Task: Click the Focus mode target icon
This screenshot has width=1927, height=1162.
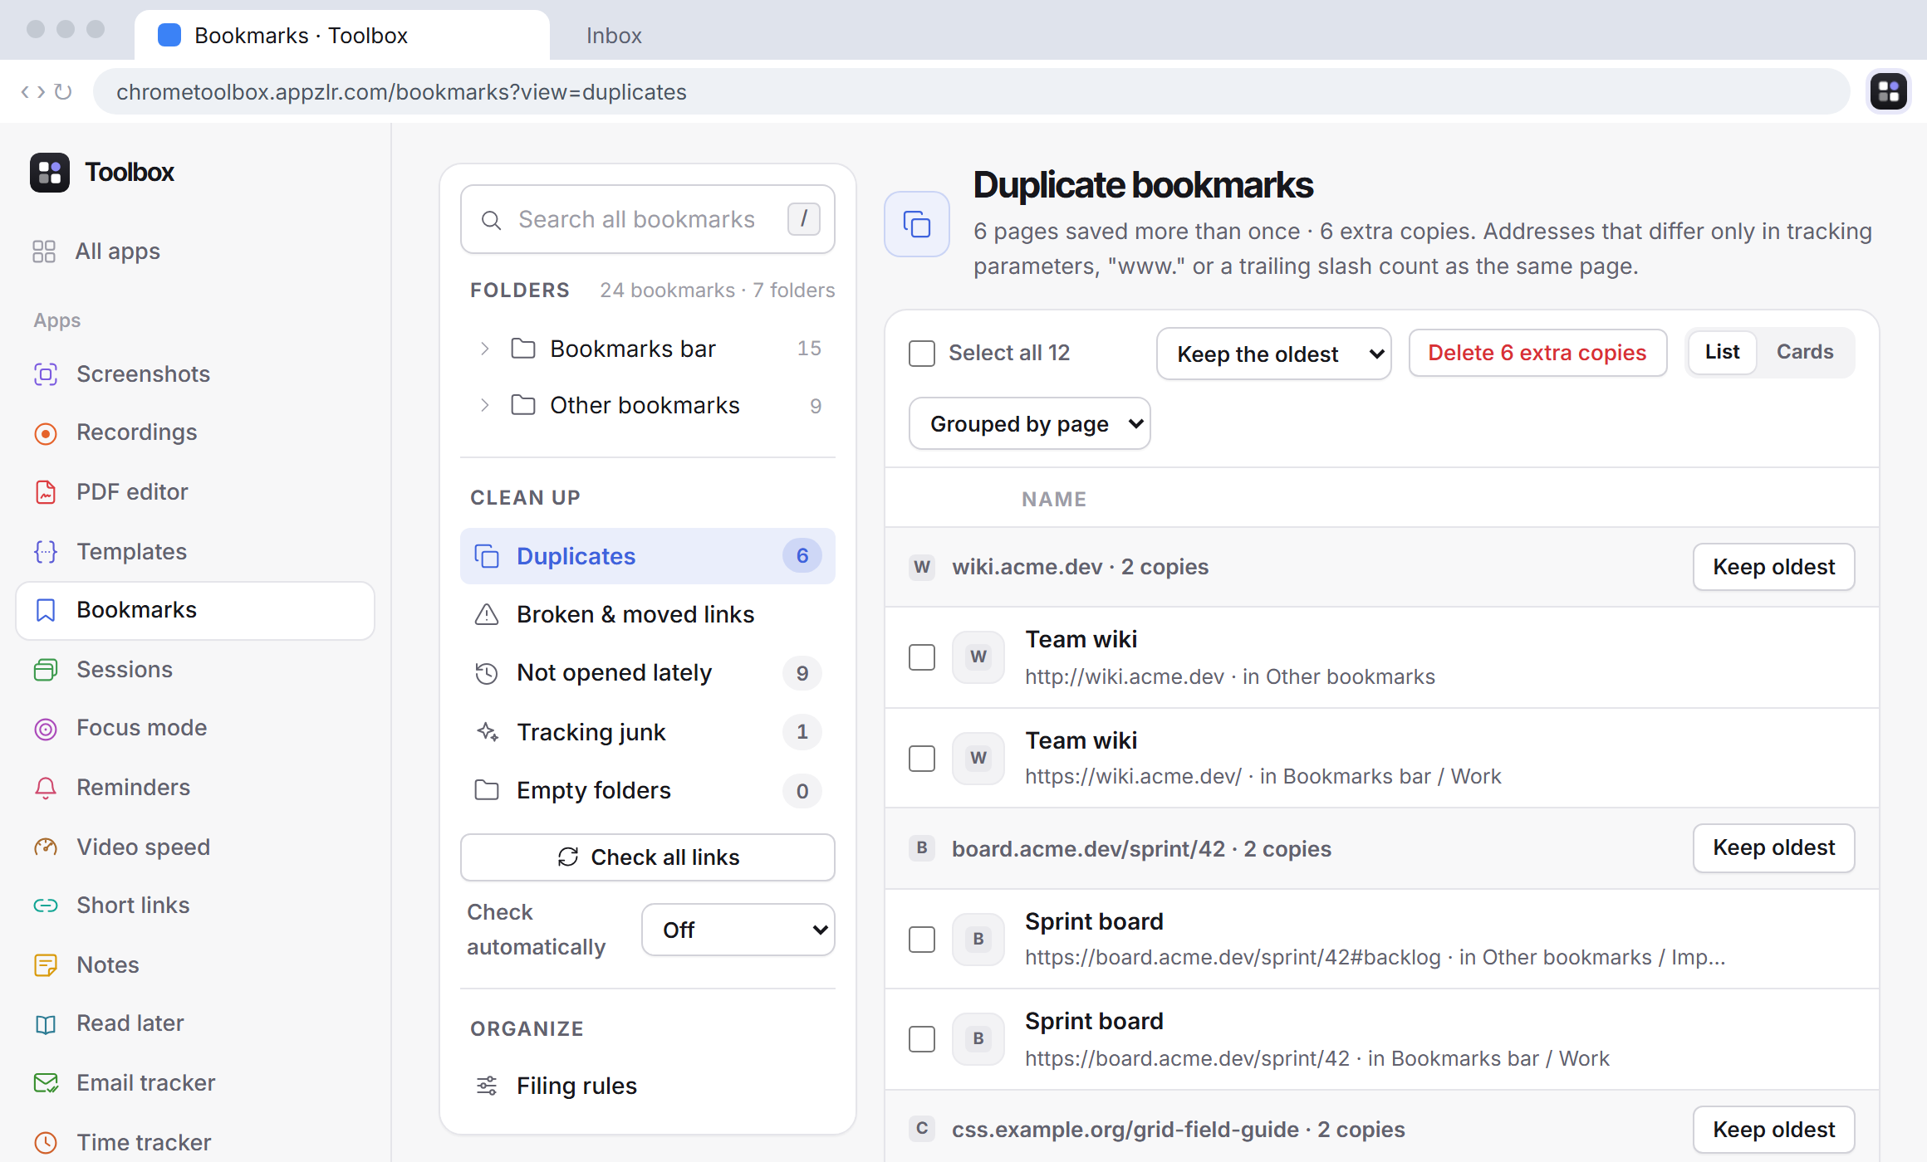Action: 46,729
